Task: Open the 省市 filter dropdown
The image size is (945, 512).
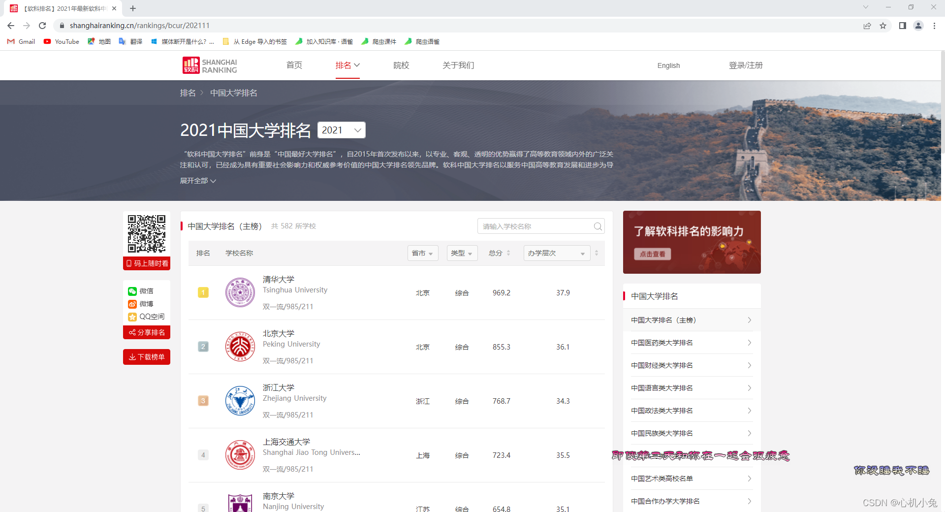Action: tap(423, 253)
